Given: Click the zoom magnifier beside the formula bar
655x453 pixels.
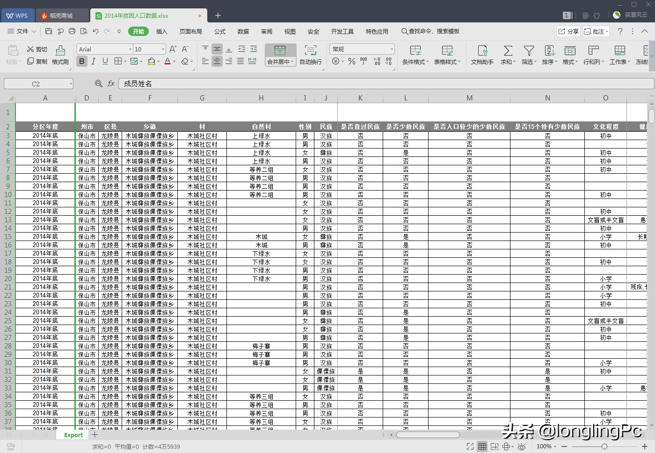Looking at the screenshot, I should 99,84.
